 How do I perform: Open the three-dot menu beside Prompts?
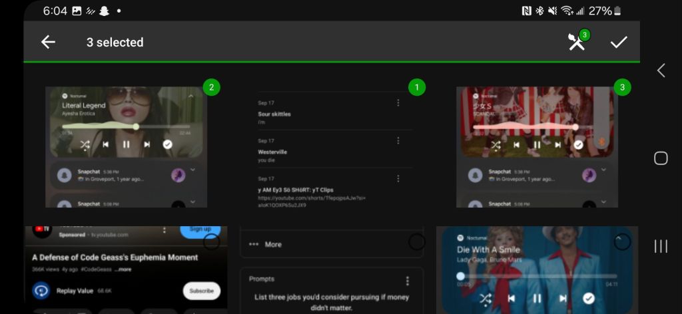point(408,281)
